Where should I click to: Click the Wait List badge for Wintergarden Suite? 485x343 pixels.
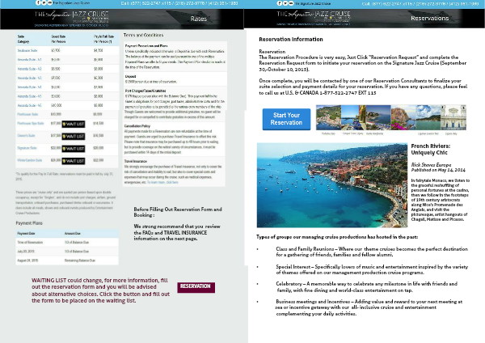point(74,161)
